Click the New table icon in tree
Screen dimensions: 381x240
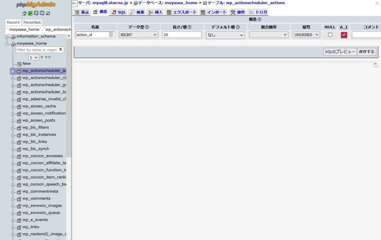(x=19, y=64)
